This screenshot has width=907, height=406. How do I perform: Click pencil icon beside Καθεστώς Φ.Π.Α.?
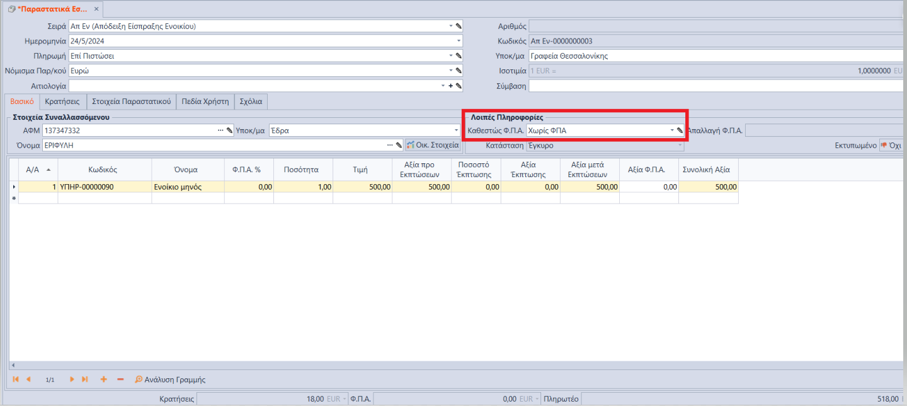(680, 130)
